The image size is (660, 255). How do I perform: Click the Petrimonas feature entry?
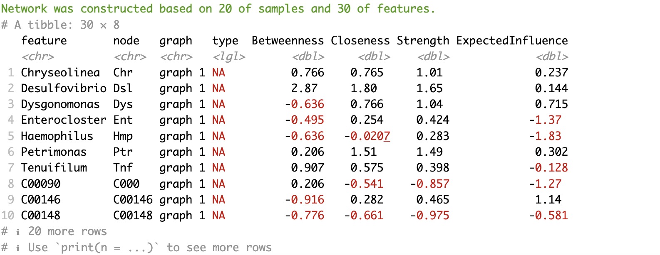click(54, 152)
